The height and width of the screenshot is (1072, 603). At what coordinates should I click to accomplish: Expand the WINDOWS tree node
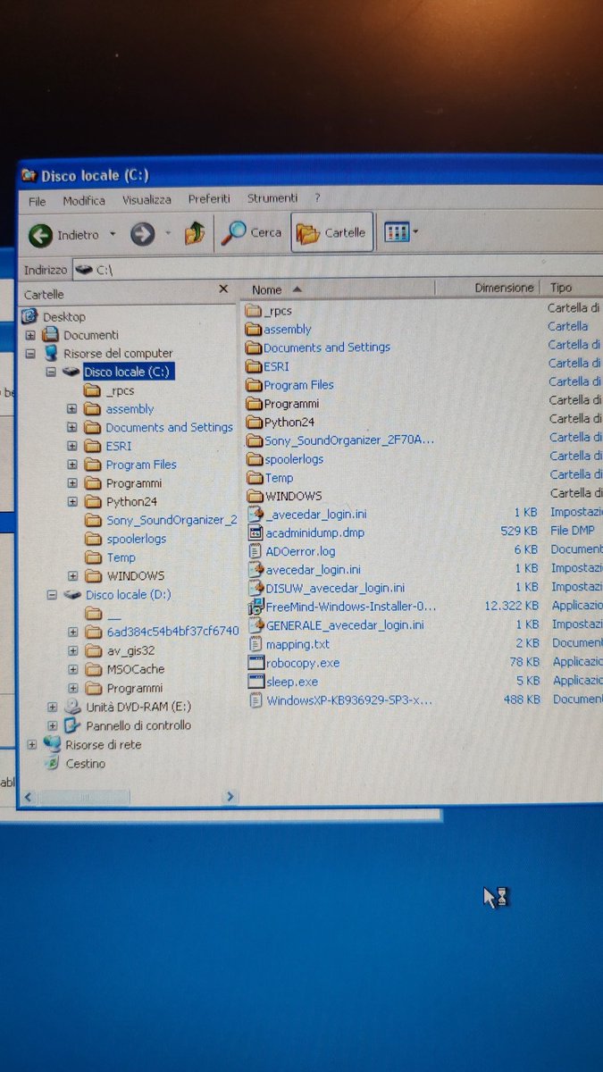[71, 576]
